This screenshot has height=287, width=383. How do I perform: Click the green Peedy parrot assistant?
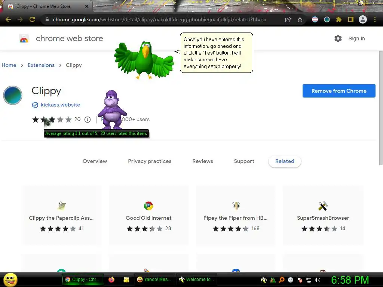pos(144,60)
